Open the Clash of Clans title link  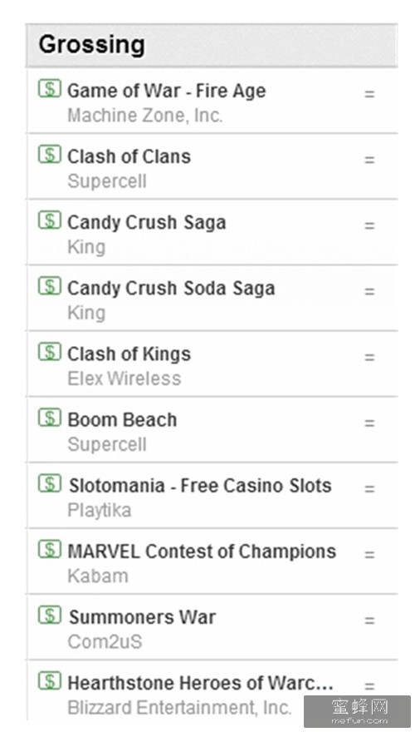tap(129, 156)
